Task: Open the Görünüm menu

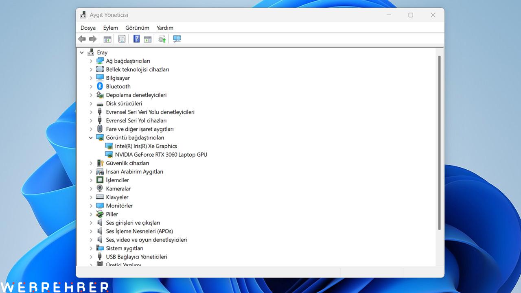Action: click(x=137, y=28)
